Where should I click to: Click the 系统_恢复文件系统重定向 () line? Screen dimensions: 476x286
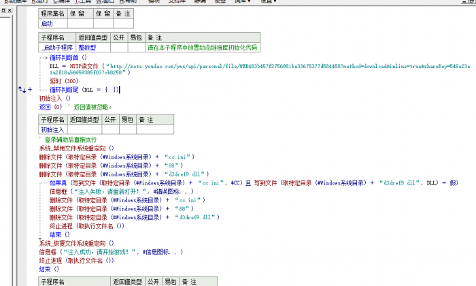pyautogui.click(x=76, y=244)
